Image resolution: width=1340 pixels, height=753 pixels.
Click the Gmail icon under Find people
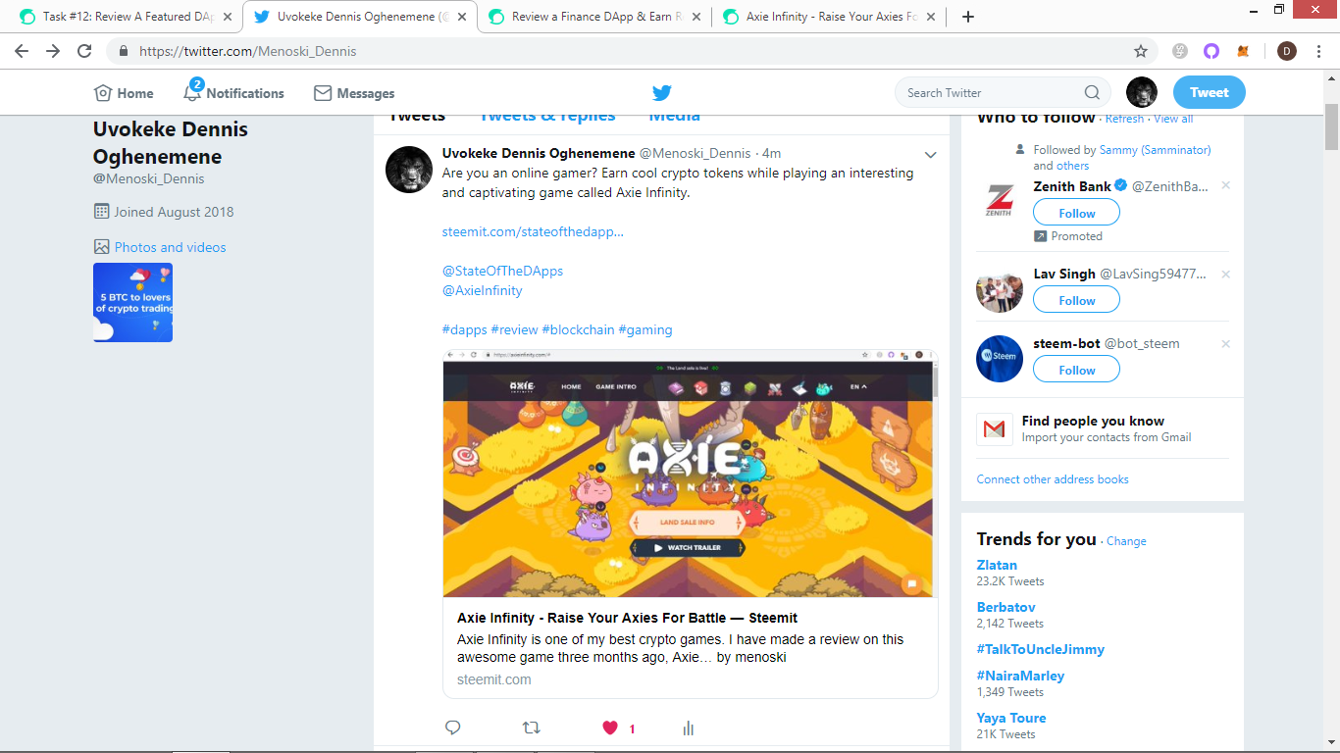coord(995,429)
